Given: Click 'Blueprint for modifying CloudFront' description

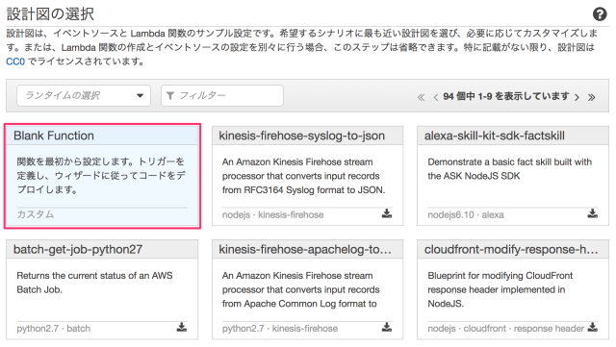Looking at the screenshot, I should [x=500, y=289].
